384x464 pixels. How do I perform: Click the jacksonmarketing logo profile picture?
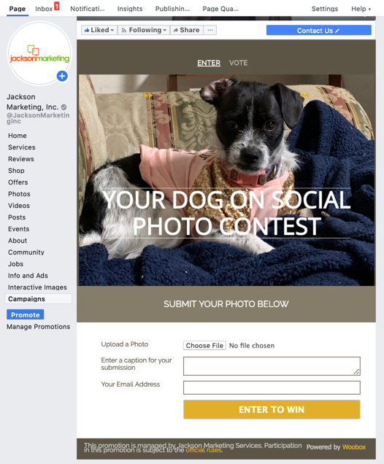coord(39,53)
